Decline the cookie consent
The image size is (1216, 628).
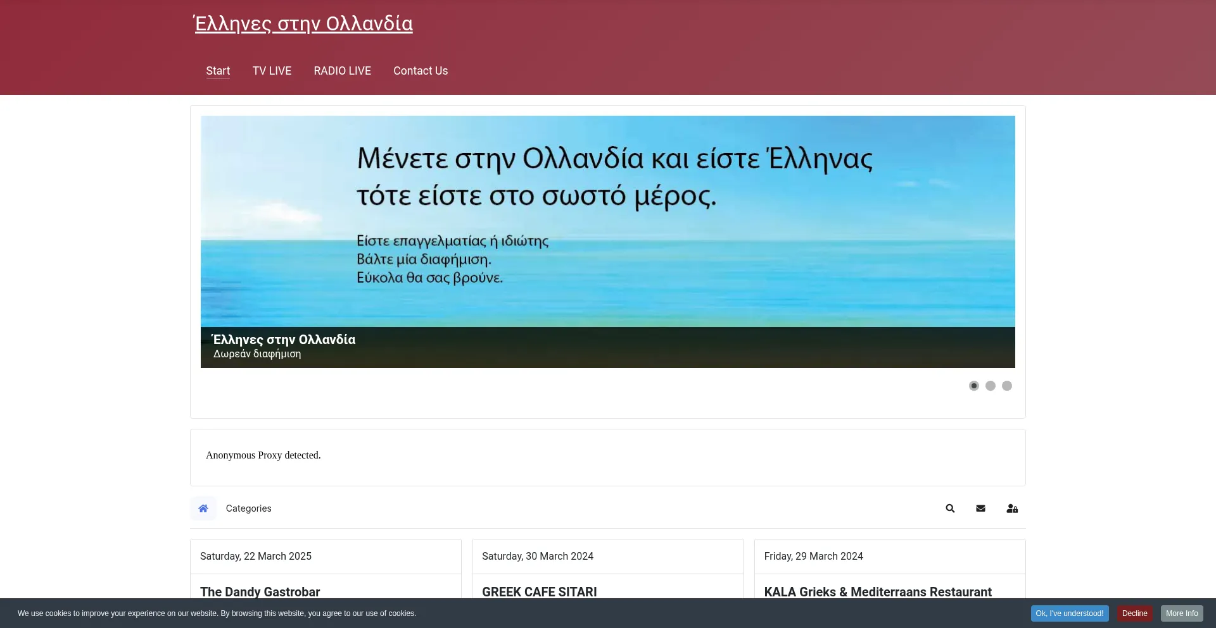(1134, 613)
